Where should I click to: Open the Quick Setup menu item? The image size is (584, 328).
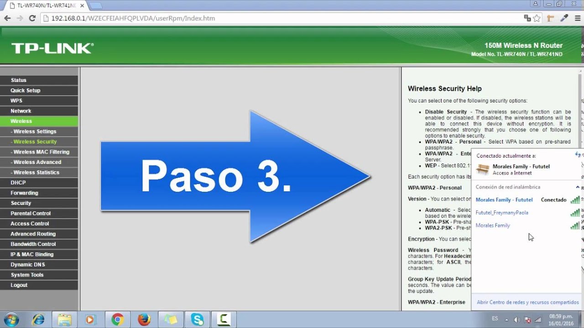tap(39, 91)
